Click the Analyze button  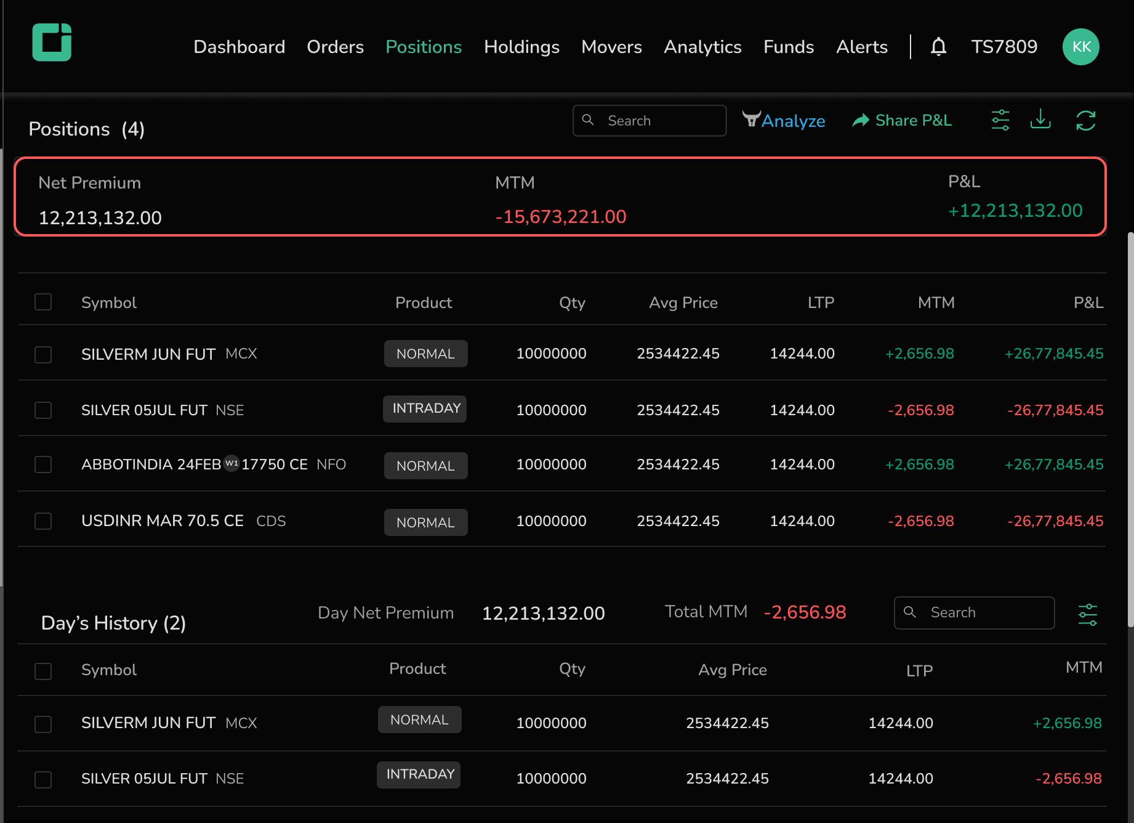[784, 121]
